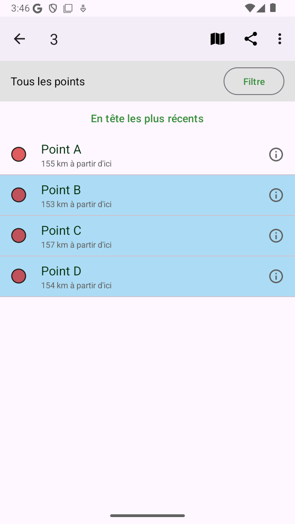Open info for Point A
This screenshot has width=295, height=524.
[x=276, y=155]
